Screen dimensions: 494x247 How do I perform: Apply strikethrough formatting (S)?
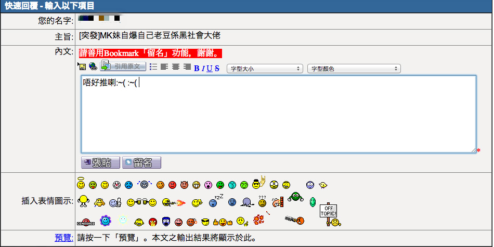click(x=217, y=68)
